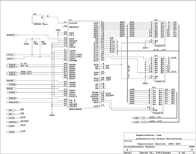Click the RXD0 input port

(x=11, y=80)
